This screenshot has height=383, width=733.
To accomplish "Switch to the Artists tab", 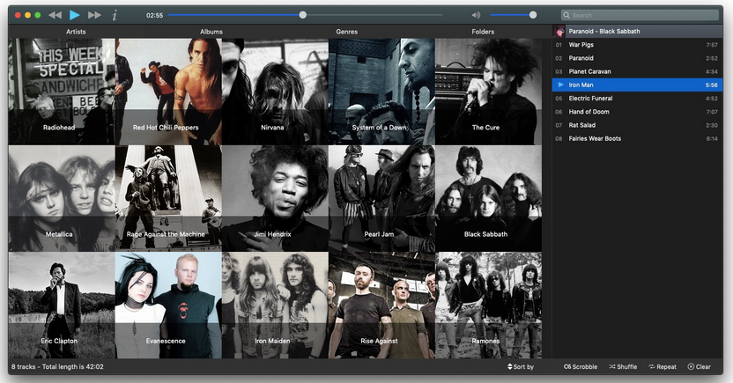I will [x=76, y=32].
